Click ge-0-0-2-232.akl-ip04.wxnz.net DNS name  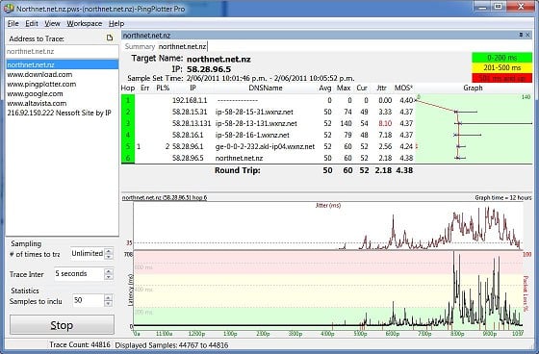pos(265,147)
